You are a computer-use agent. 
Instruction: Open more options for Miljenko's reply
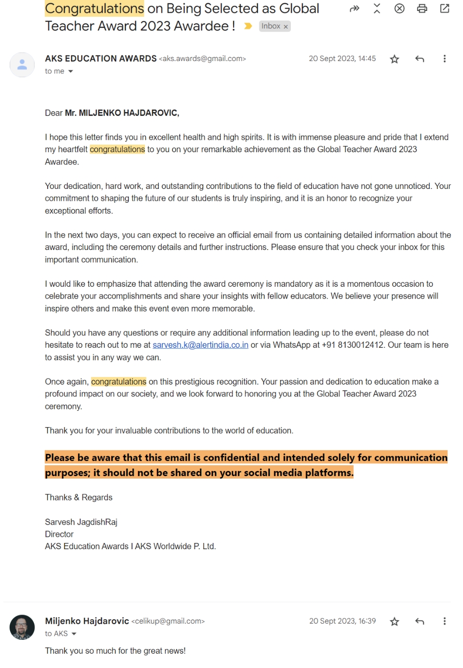(444, 622)
